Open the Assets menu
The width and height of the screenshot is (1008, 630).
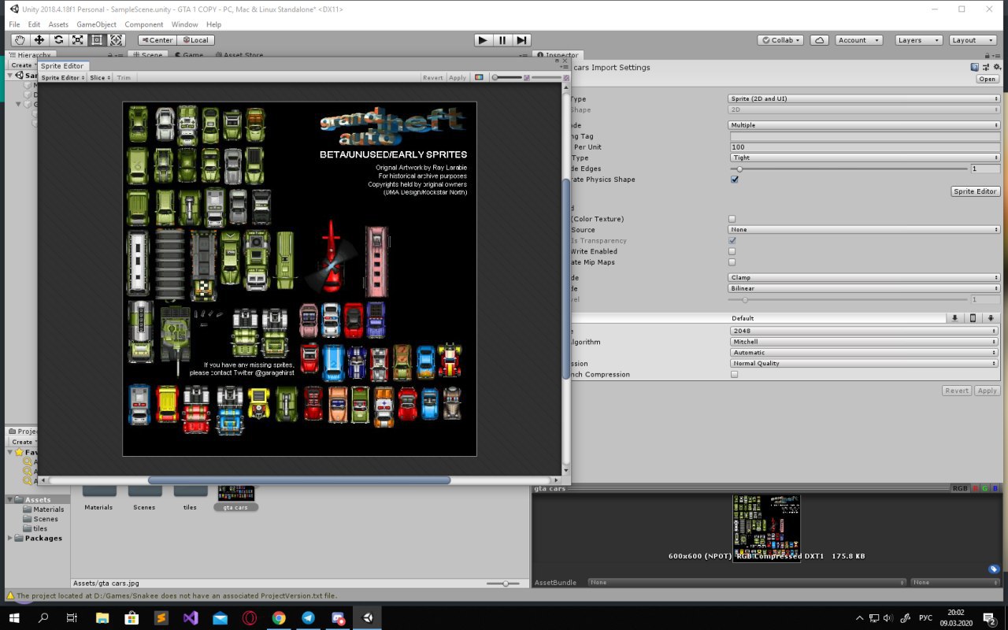58,24
